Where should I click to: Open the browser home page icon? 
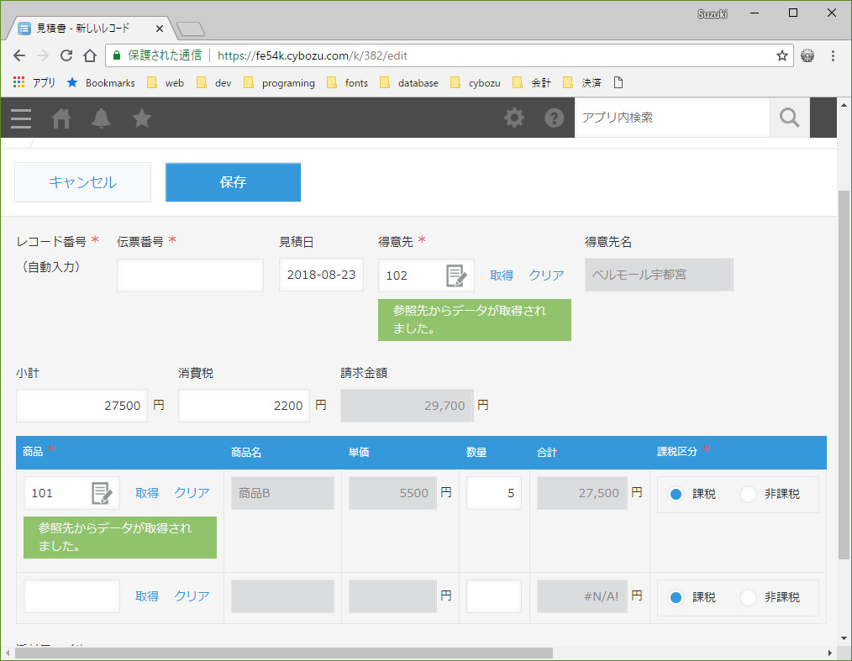point(90,55)
